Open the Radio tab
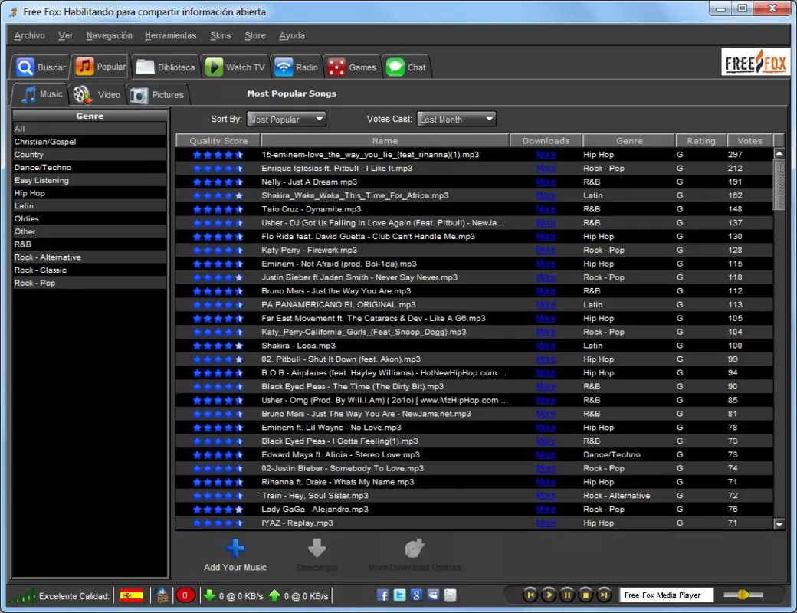Image resolution: width=797 pixels, height=613 pixels. tap(297, 67)
